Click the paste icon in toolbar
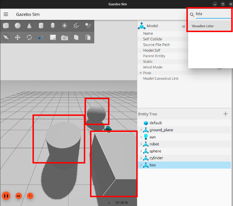233x206 pixels. 88,37
